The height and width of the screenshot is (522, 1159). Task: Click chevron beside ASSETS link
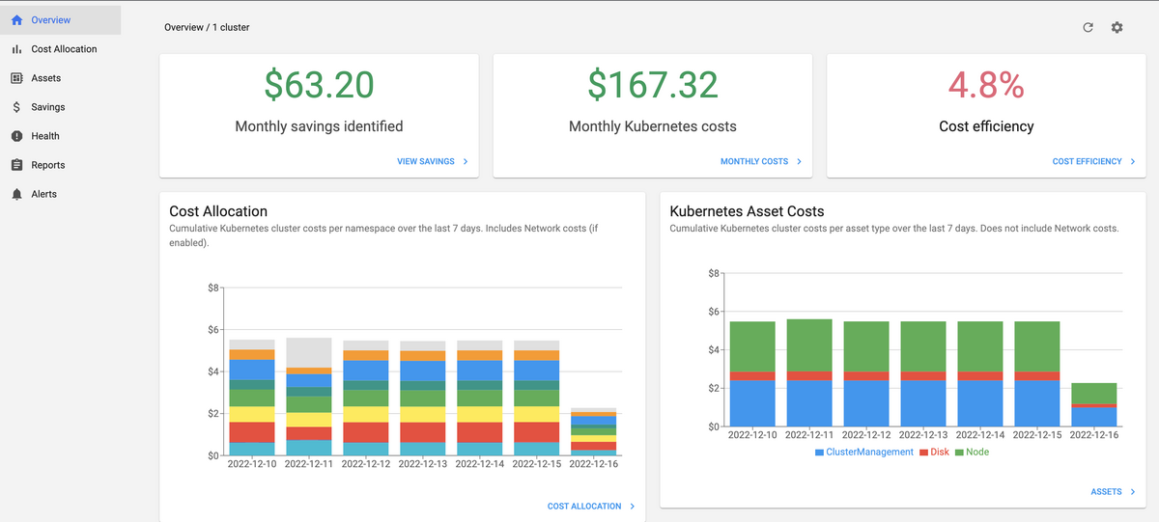coord(1132,491)
